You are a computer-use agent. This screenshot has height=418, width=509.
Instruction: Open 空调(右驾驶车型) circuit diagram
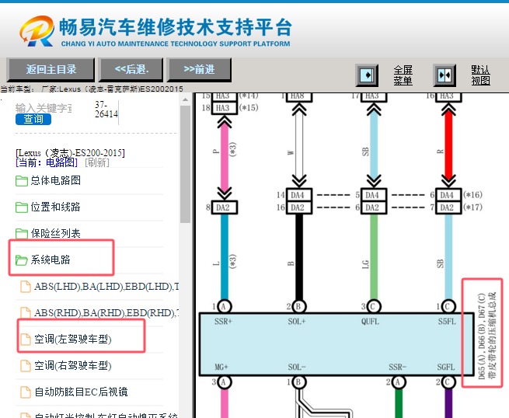click(x=73, y=365)
